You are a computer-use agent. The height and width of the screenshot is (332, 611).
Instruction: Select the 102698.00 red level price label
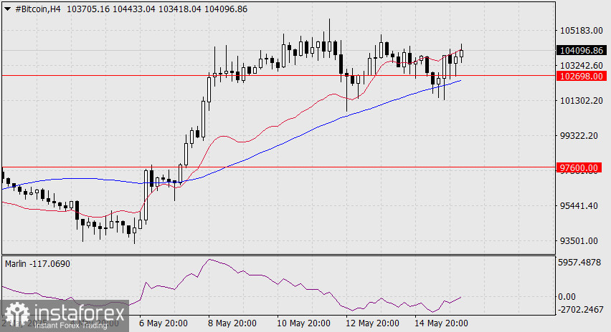pos(582,76)
